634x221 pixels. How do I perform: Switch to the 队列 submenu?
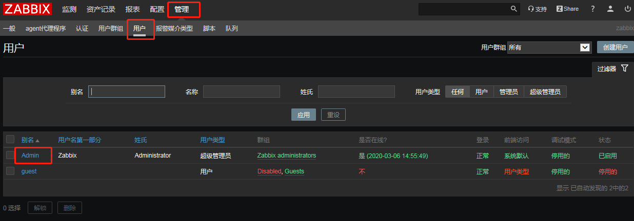point(232,29)
